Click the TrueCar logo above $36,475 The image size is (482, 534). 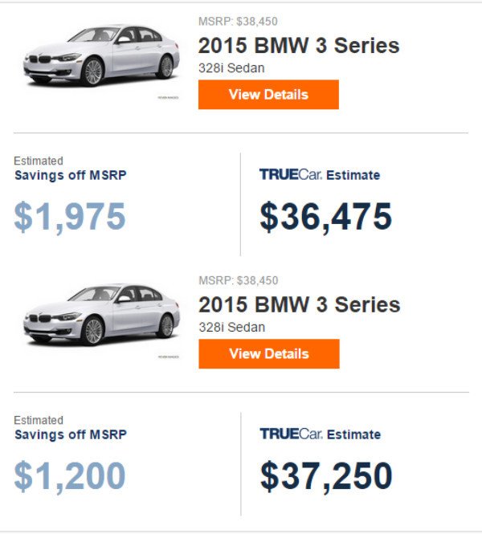[291, 174]
